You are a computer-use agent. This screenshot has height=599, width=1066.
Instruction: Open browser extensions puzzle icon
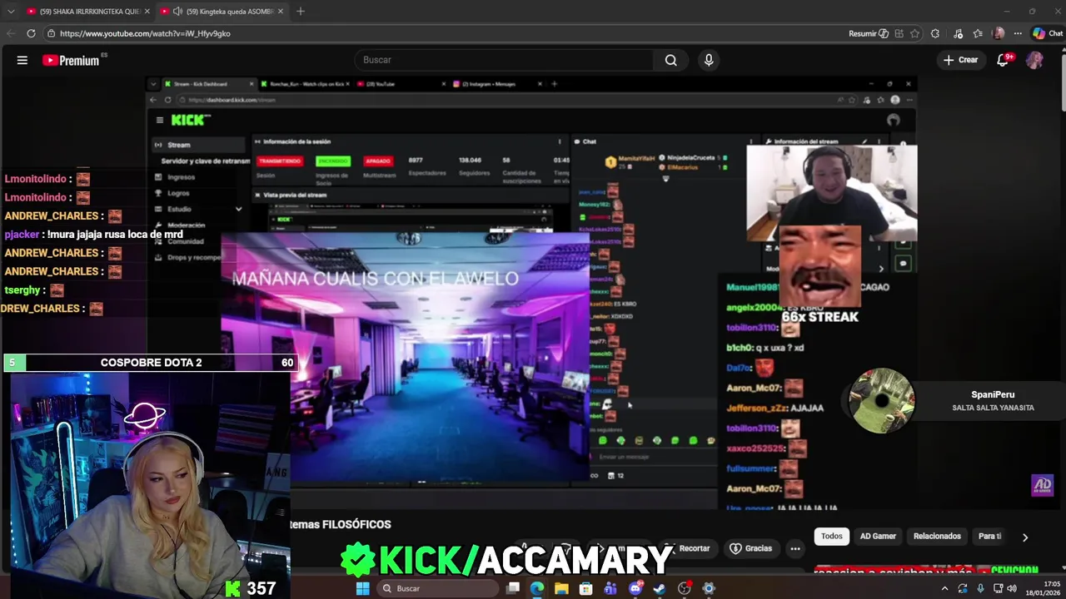[x=935, y=33]
